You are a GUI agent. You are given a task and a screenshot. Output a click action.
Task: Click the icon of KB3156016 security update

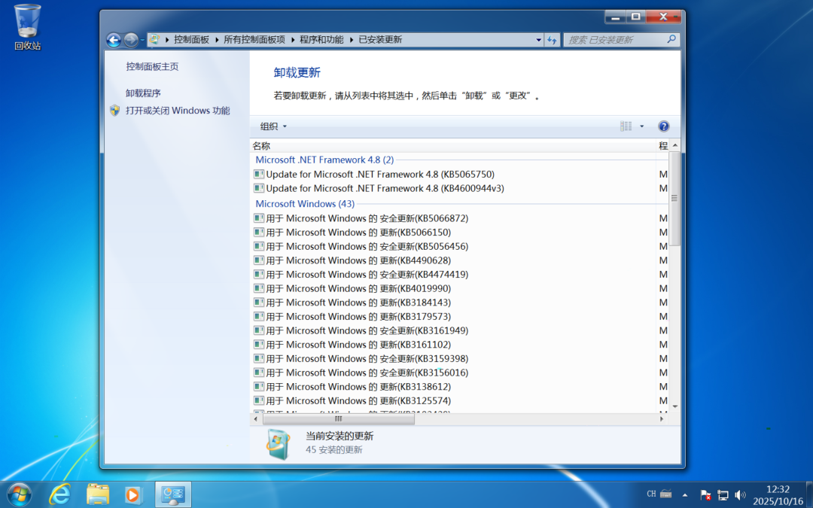coord(259,373)
